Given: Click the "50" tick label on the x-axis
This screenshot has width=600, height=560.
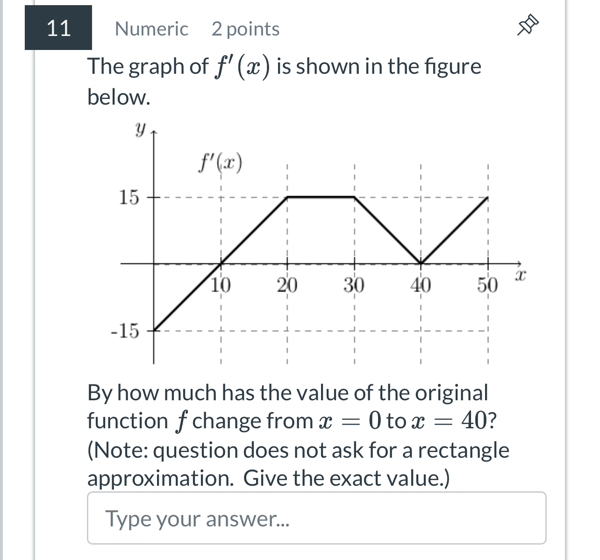Looking at the screenshot, I should click(487, 285).
